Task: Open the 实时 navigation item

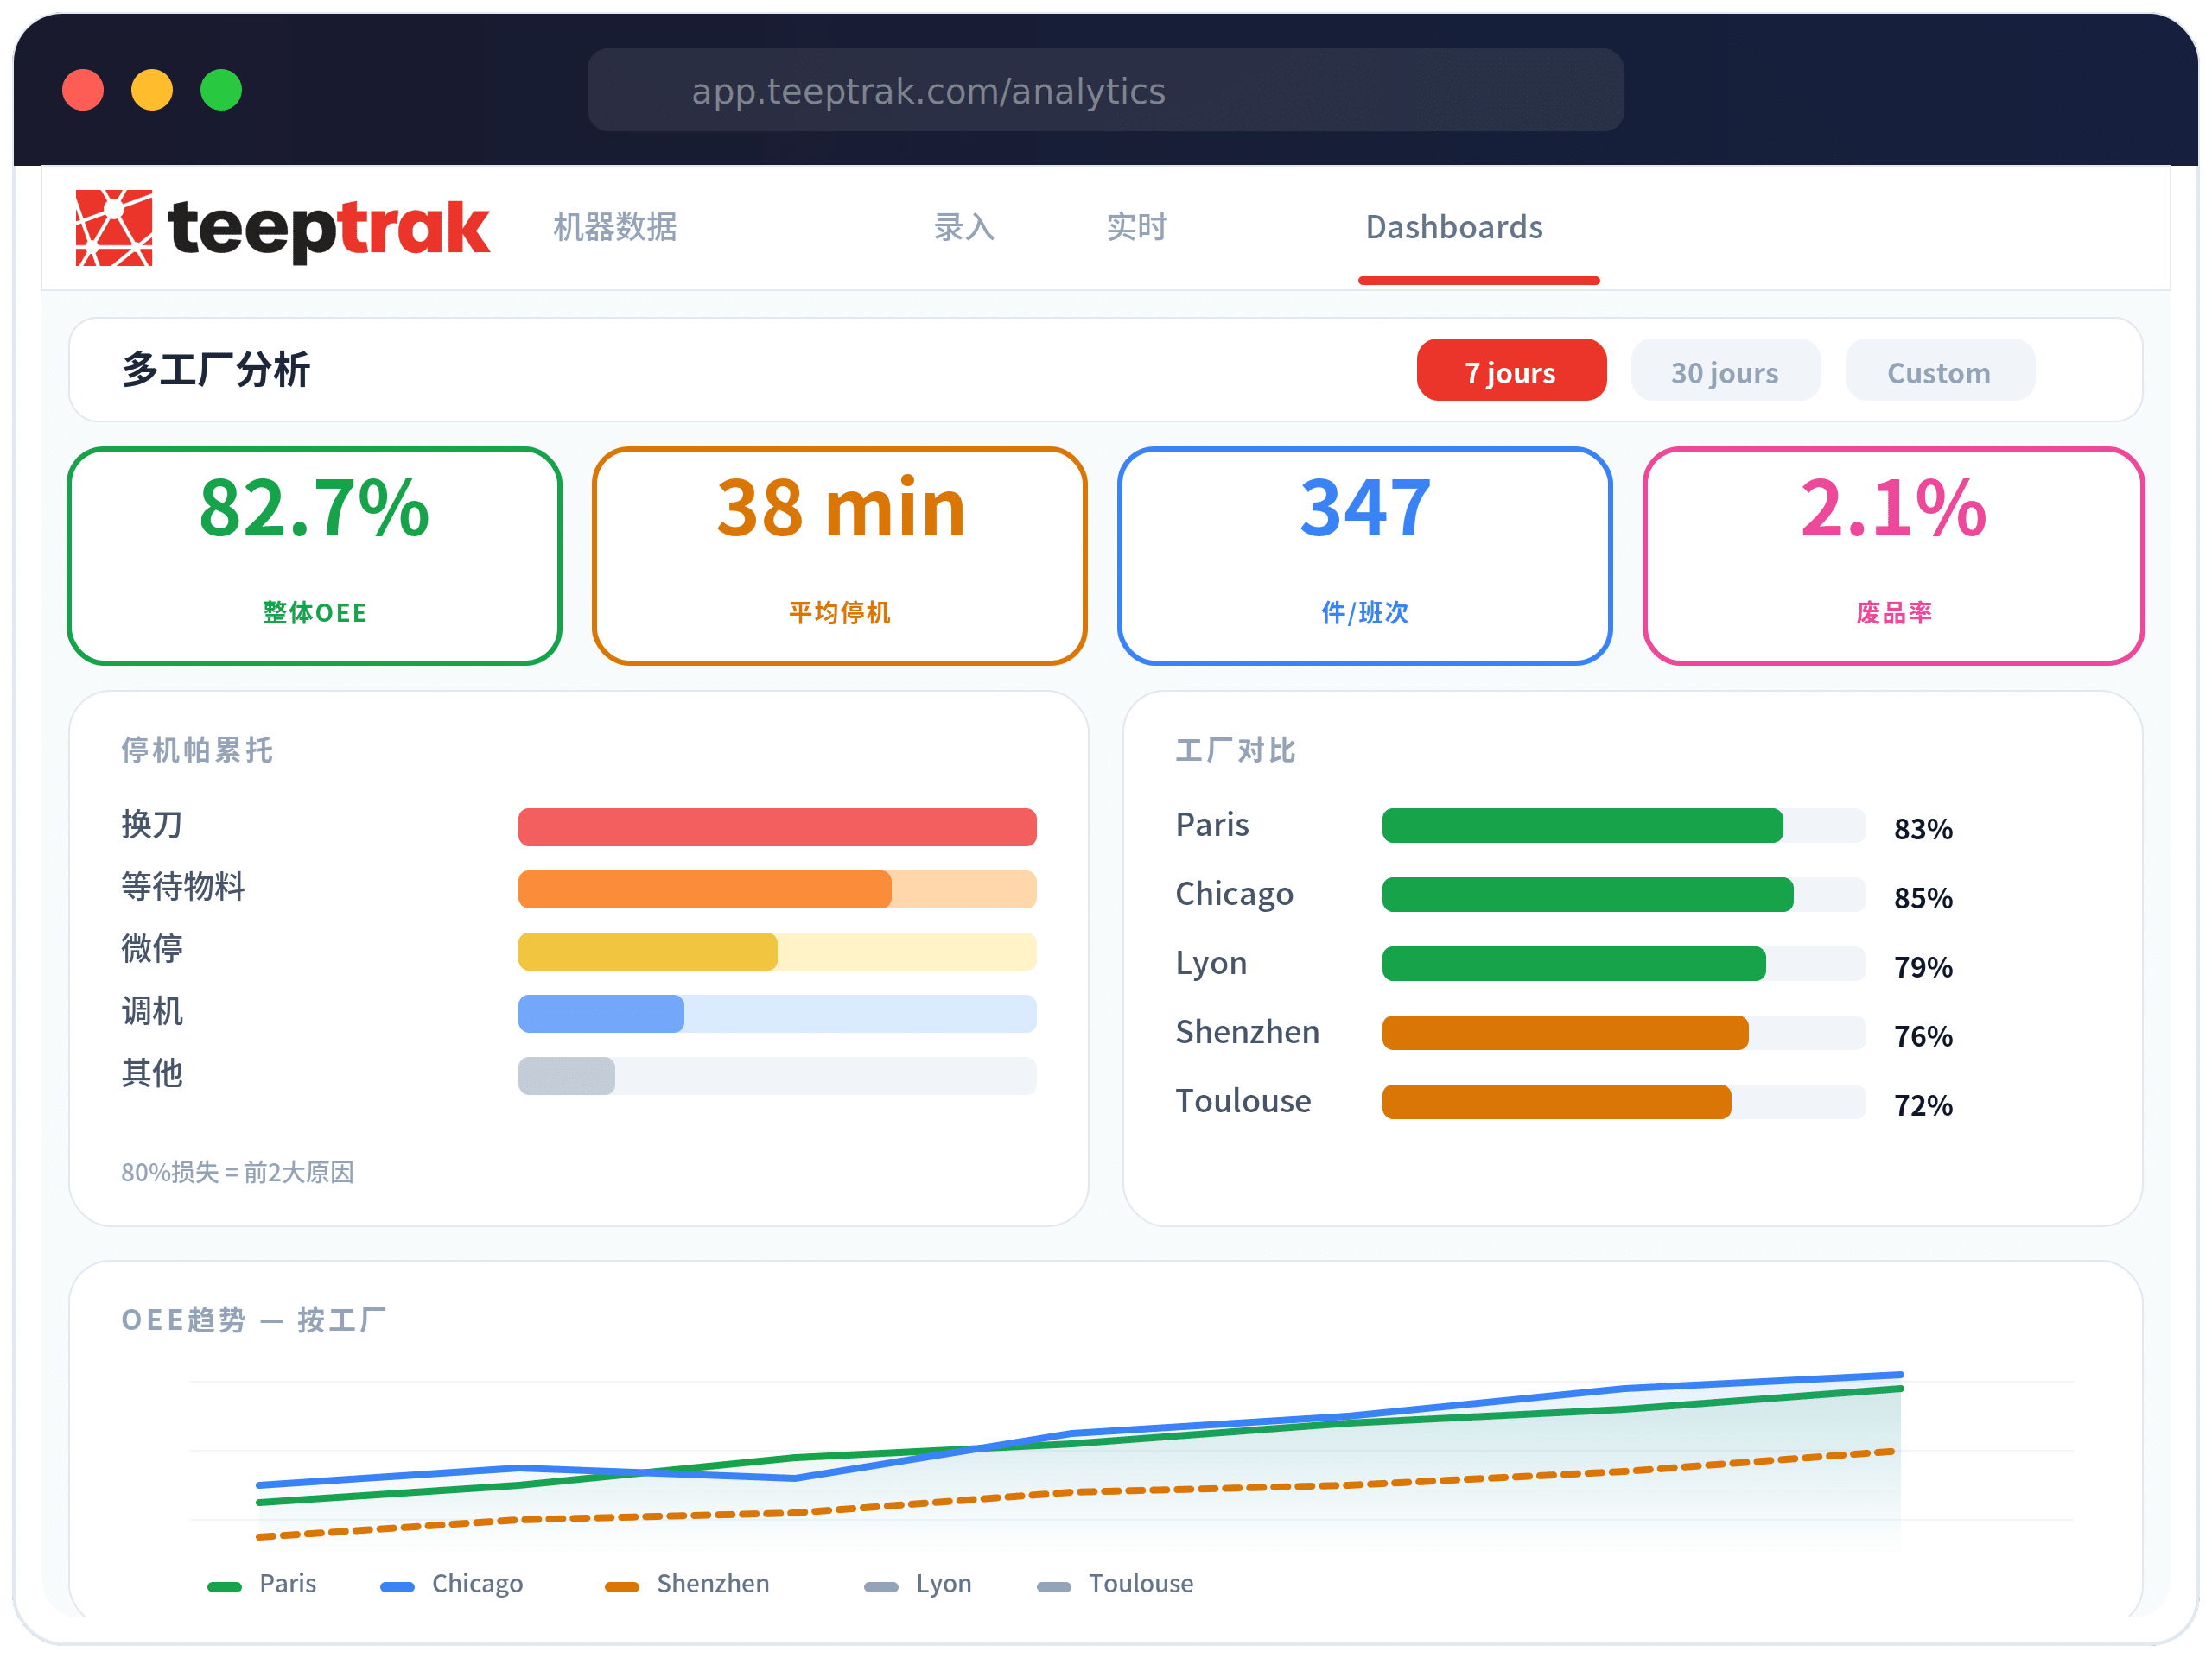Action: [1136, 227]
